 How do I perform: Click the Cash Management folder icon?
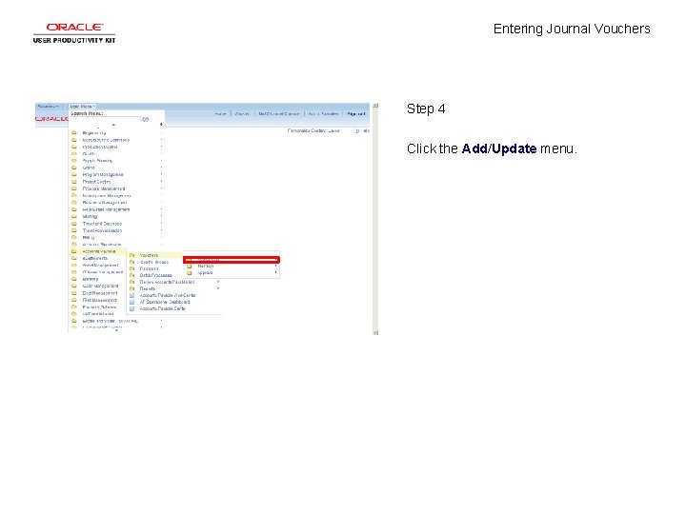point(74,286)
